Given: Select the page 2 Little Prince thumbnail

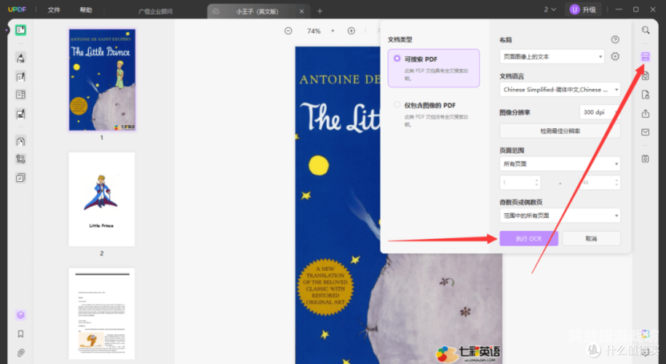Looking at the screenshot, I should point(102,199).
